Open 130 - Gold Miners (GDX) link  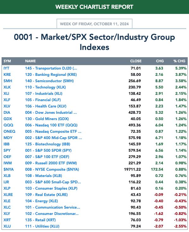pos(47,119)
